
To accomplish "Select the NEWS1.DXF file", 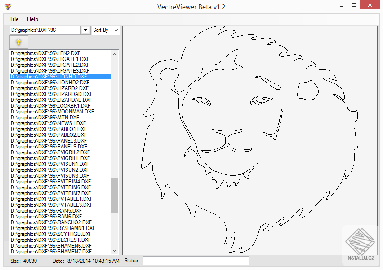I will pyautogui.click(x=48, y=123).
